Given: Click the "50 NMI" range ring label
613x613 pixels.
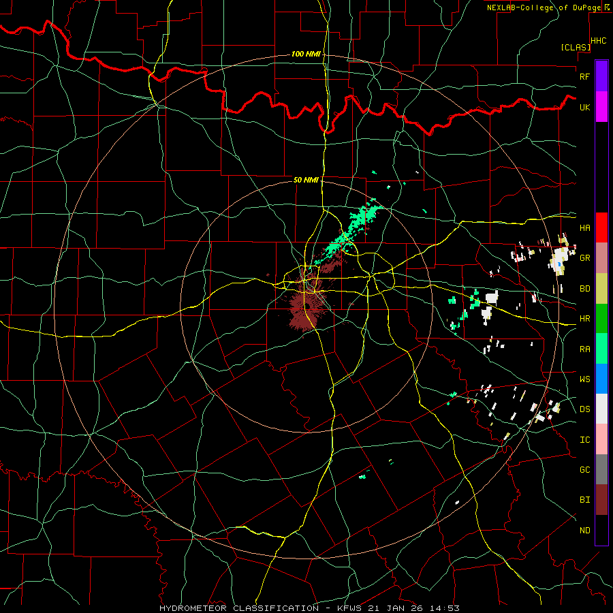Looking at the screenshot, I should pyautogui.click(x=306, y=180).
